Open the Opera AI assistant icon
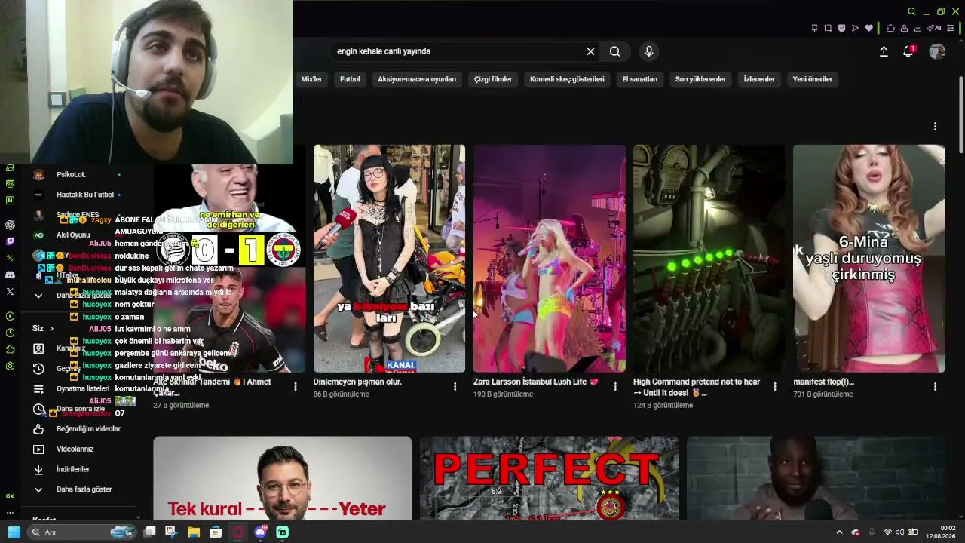965x543 pixels. (933, 29)
